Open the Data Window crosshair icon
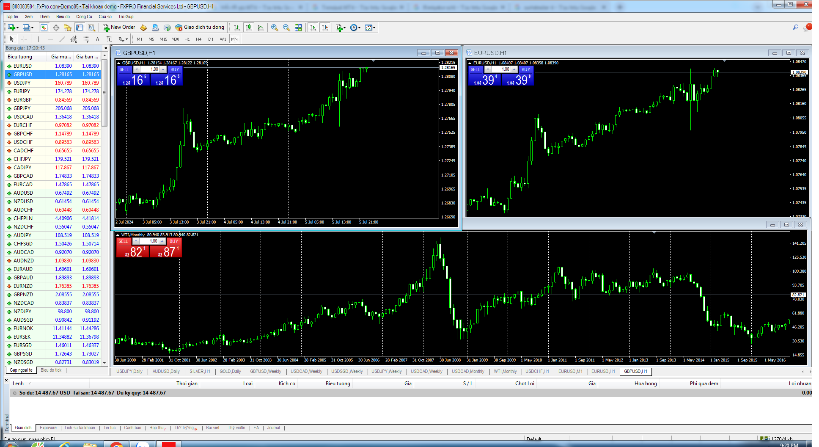 click(x=56, y=28)
